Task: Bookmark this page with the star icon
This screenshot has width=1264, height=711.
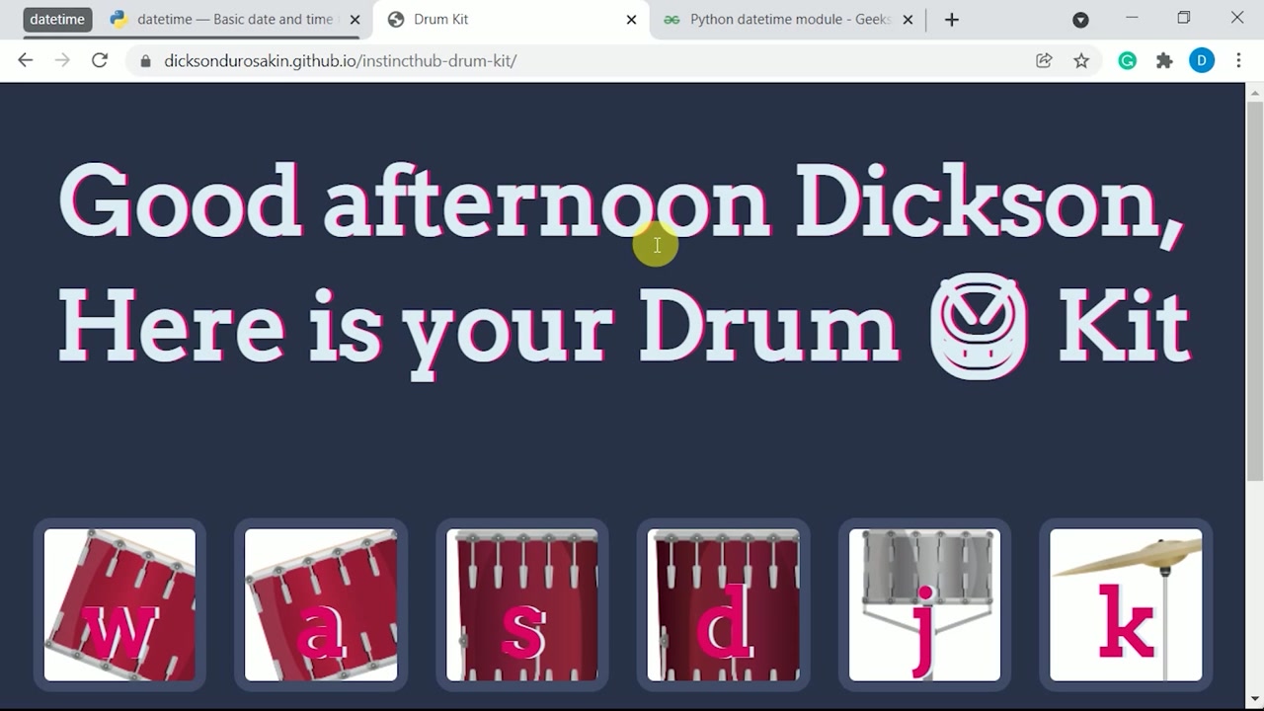Action: (1081, 61)
